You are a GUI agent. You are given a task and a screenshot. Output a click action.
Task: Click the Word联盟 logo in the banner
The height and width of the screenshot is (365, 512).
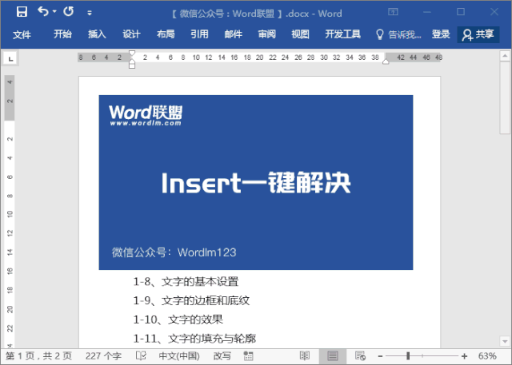146,115
